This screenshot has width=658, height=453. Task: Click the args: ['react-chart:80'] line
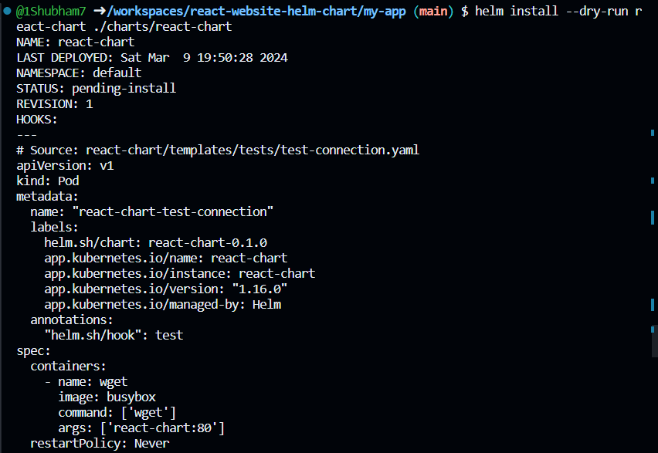coord(141,428)
